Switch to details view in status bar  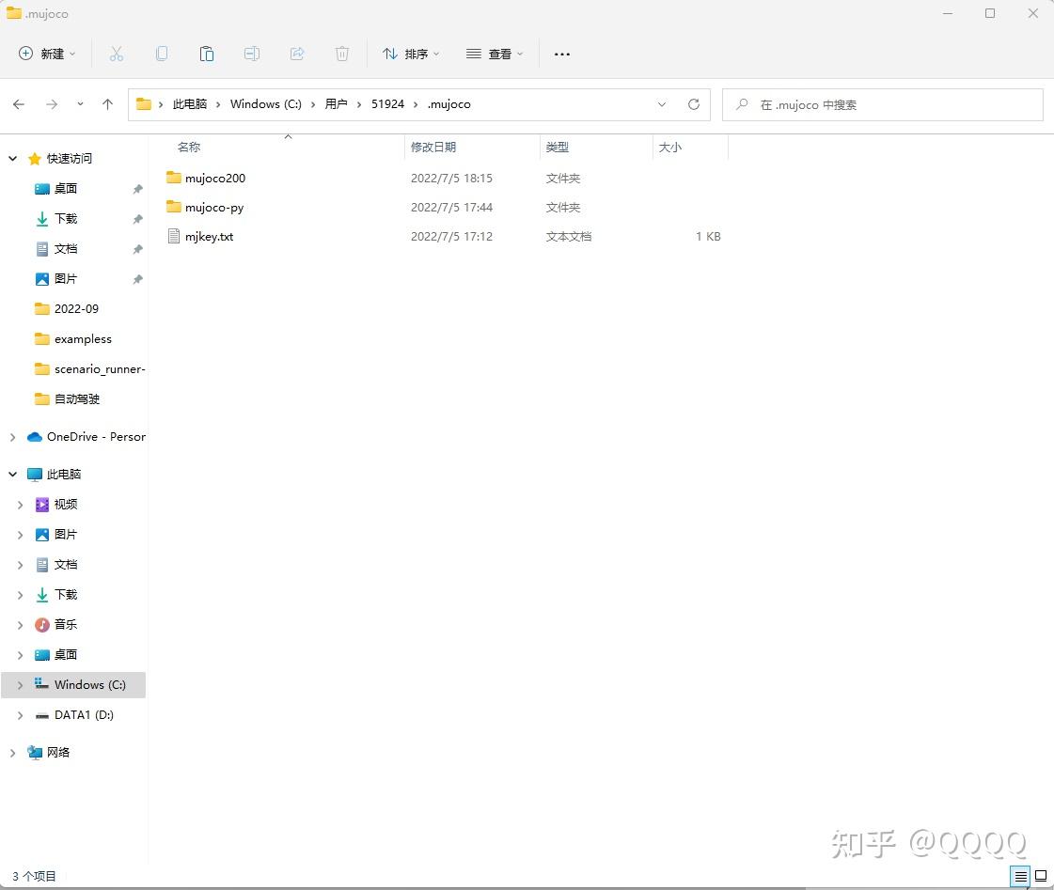(x=1020, y=876)
